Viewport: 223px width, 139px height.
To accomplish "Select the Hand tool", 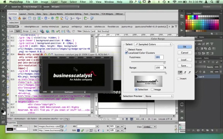I will (x=3, y=100).
